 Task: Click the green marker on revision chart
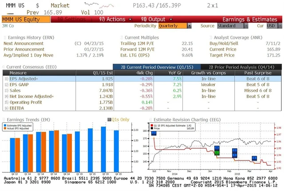[217, 153]
